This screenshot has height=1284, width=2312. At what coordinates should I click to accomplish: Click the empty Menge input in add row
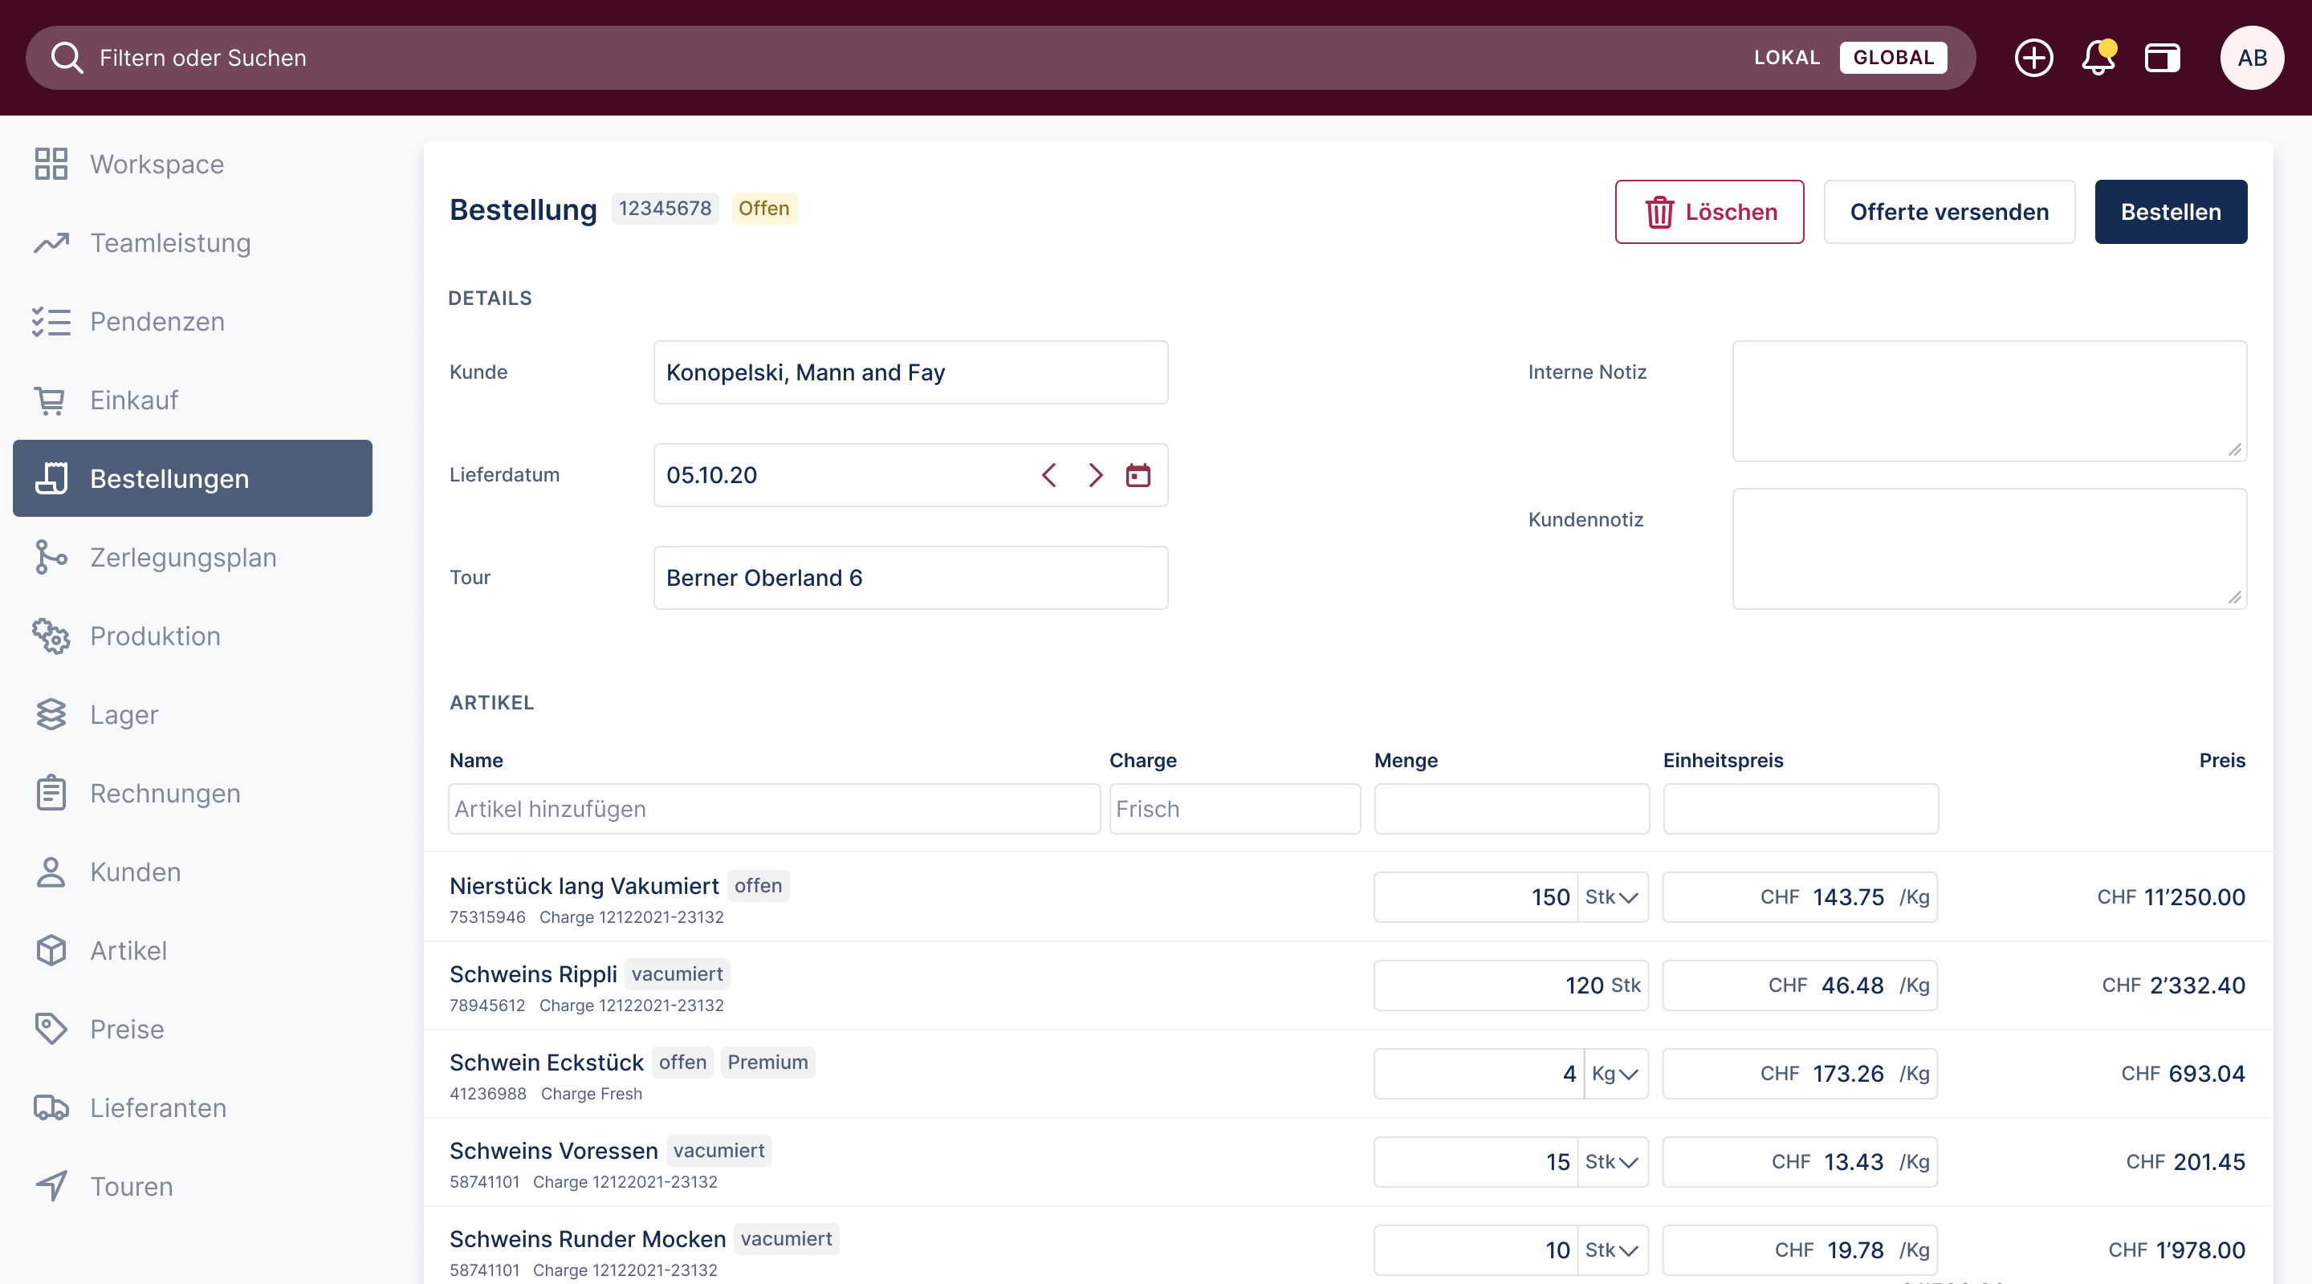1512,808
